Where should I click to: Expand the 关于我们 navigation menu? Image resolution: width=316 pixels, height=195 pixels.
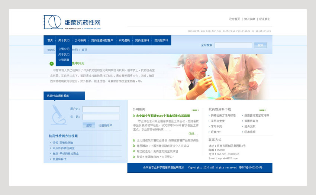point(64,40)
